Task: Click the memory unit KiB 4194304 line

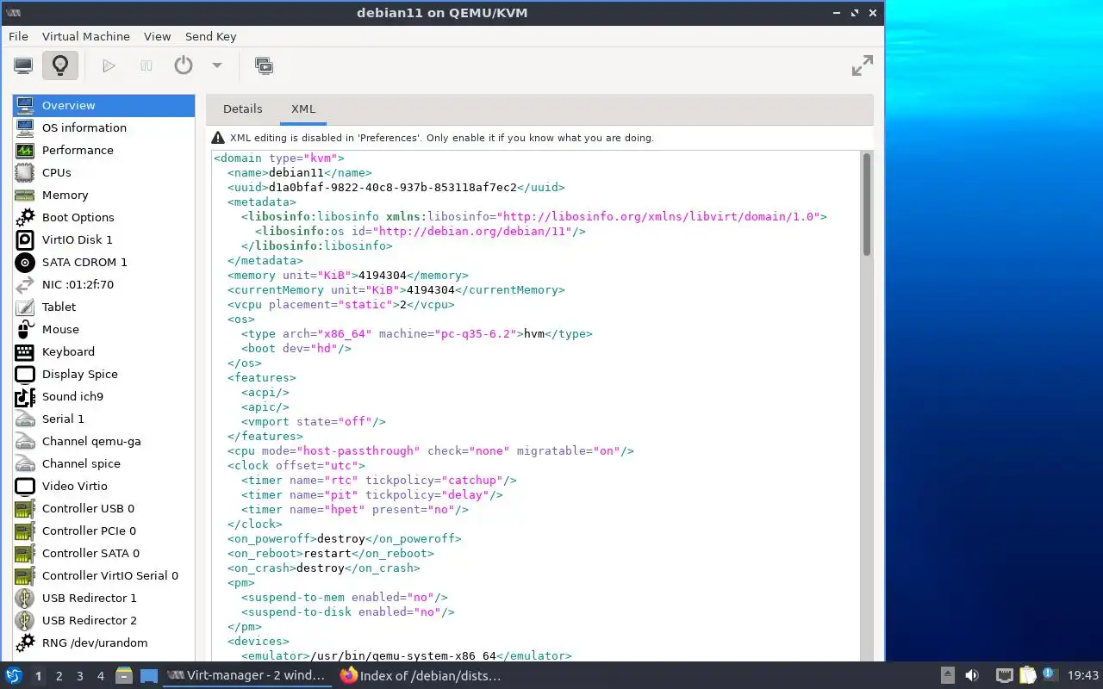Action: pyautogui.click(x=347, y=275)
